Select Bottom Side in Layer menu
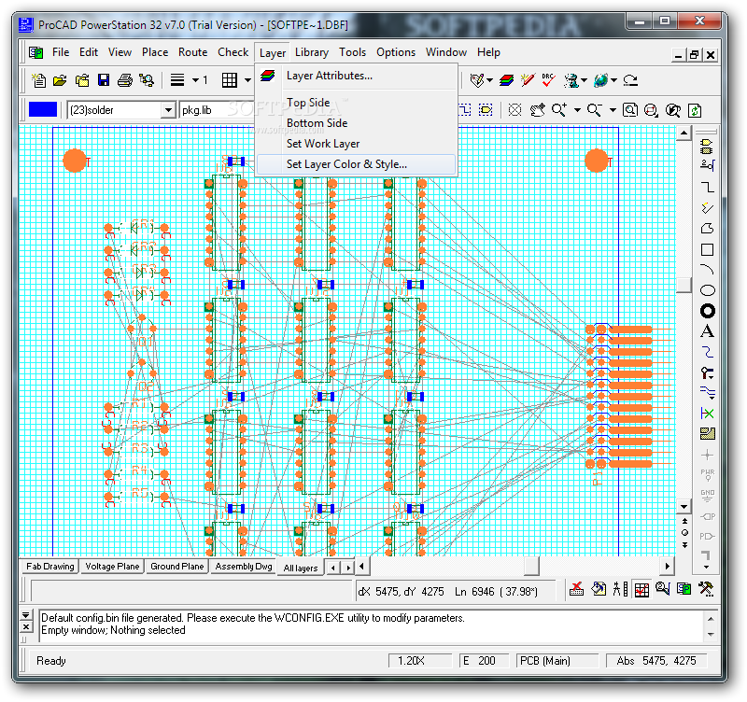The height and width of the screenshot is (702, 747). [x=357, y=123]
